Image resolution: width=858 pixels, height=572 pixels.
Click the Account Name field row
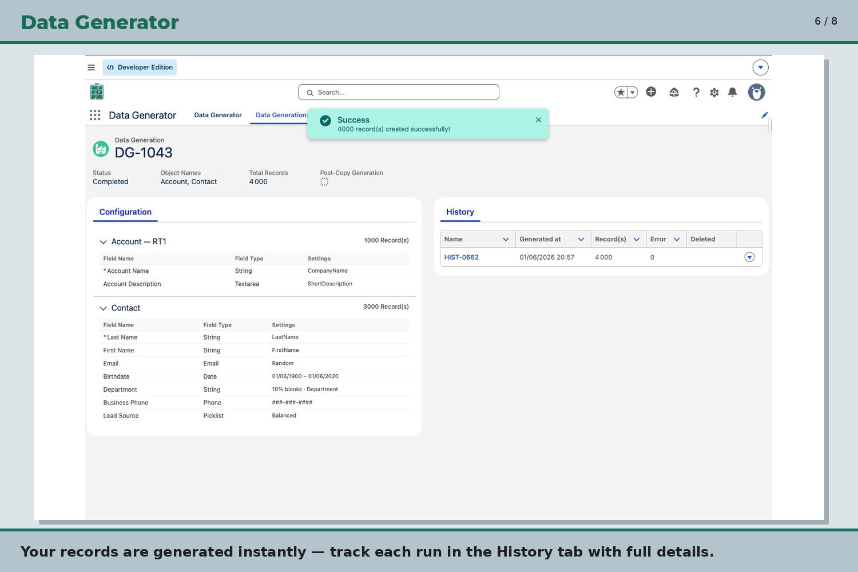coord(254,271)
